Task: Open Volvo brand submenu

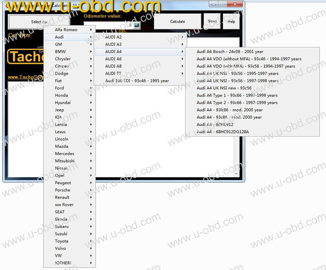Action: pos(70,248)
